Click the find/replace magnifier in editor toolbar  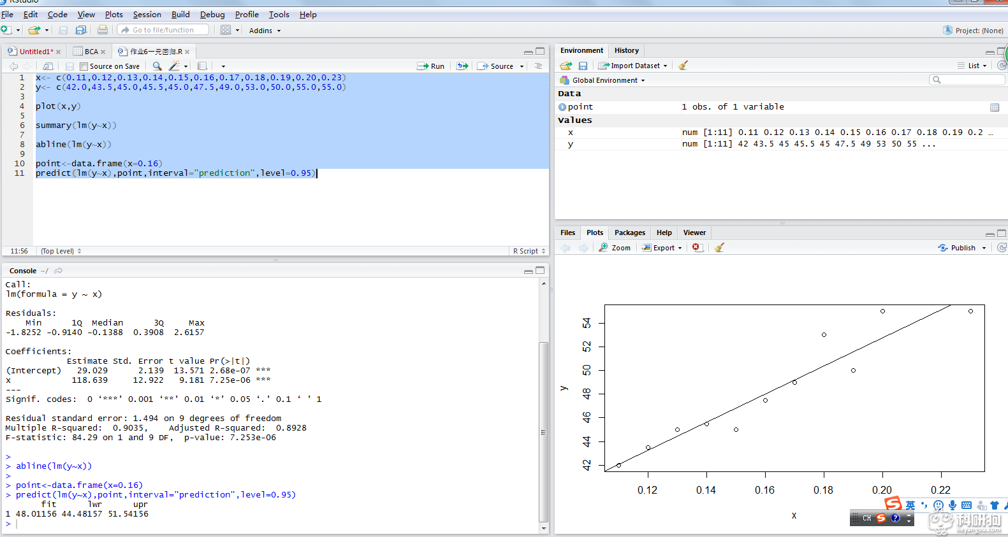tap(157, 66)
